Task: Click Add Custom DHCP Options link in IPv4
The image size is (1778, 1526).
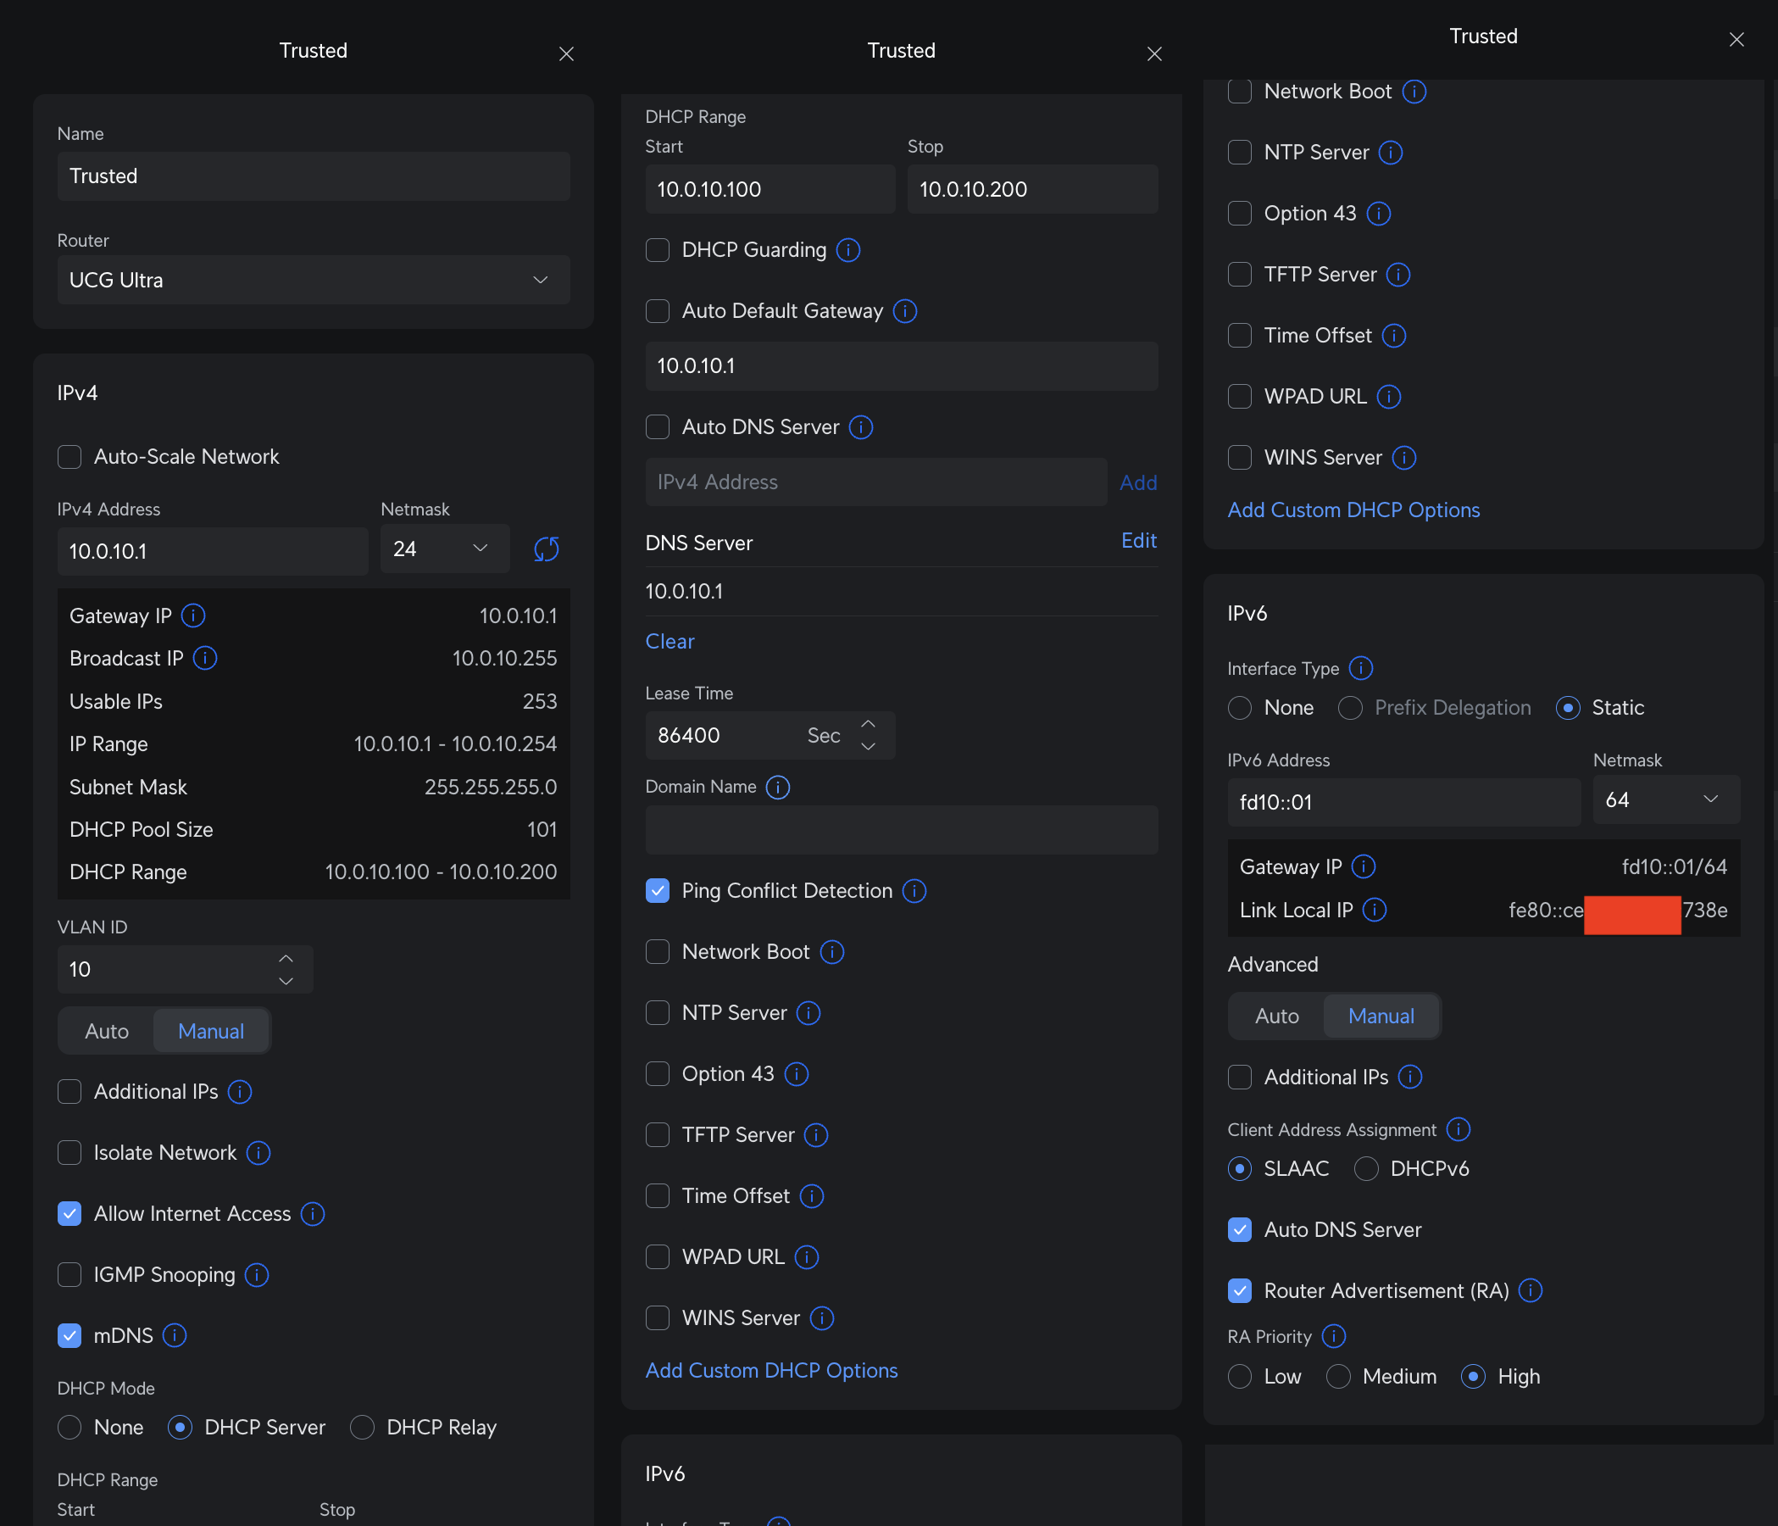Action: [x=771, y=1371]
